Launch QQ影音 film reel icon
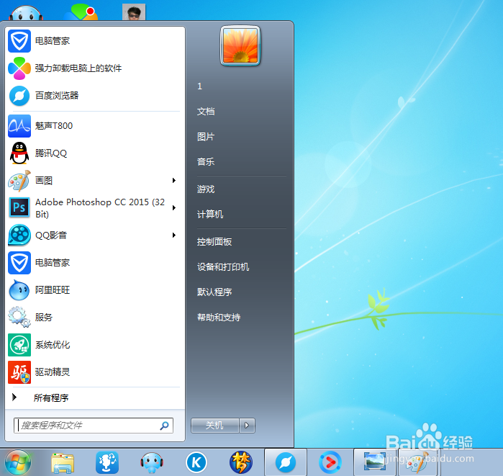The width and height of the screenshot is (503, 476). click(19, 235)
